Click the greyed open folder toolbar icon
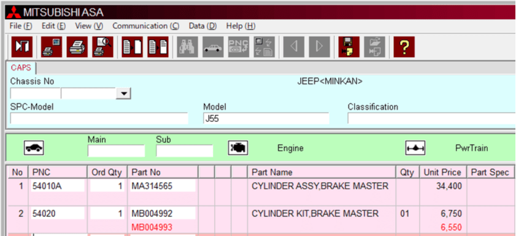Screen dimensions: 516x236 (x=374, y=47)
